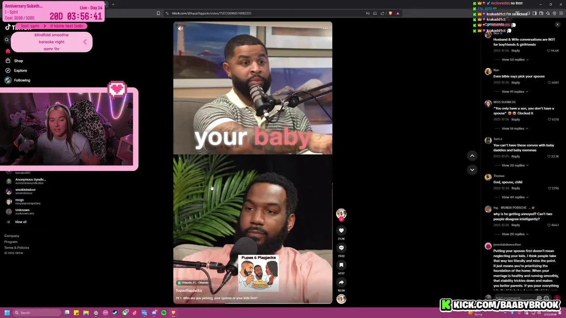
Task: Reply to Nan's comment
Action: pyautogui.click(x=516, y=83)
